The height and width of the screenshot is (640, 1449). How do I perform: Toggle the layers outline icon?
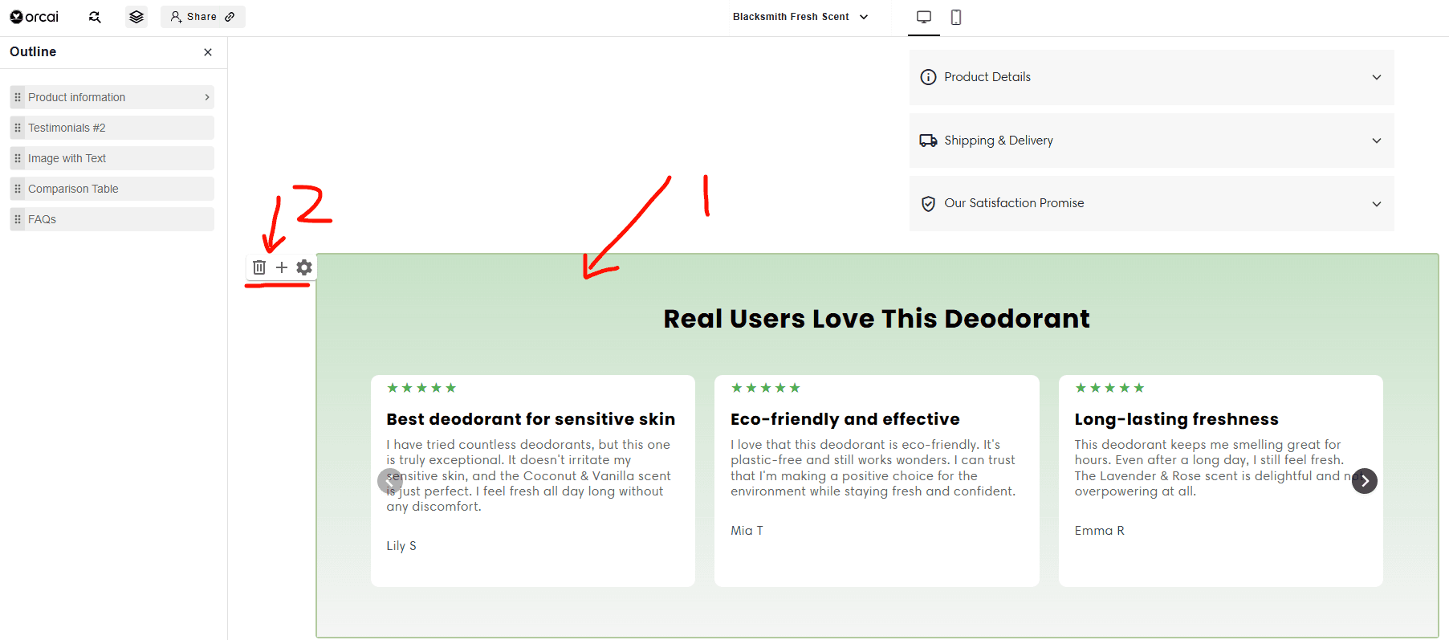[x=136, y=17]
